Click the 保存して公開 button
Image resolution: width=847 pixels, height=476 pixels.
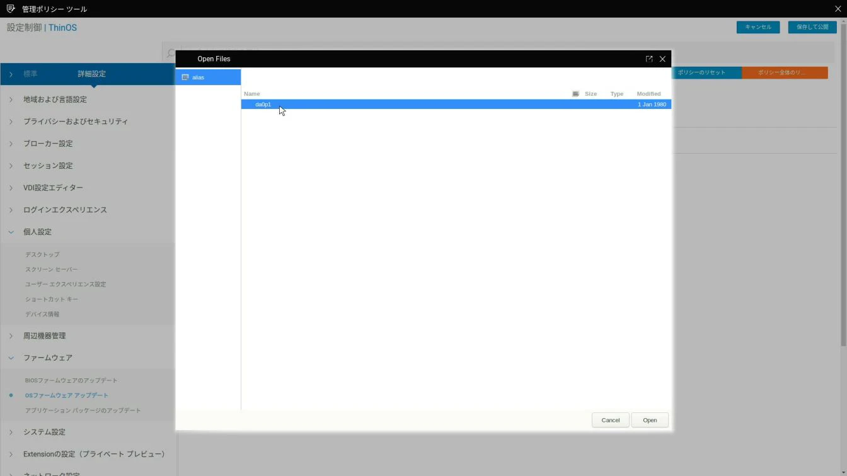(x=812, y=27)
